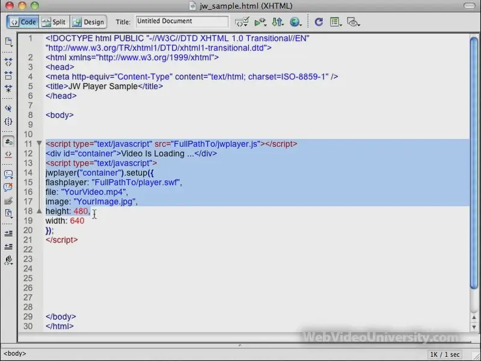Click the Outdent Code icon
The height and width of the screenshot is (361, 481).
8,247
